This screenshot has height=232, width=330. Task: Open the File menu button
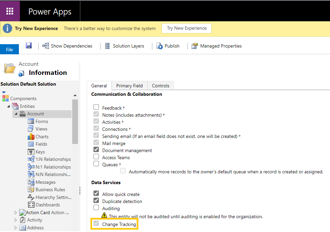click(9, 49)
